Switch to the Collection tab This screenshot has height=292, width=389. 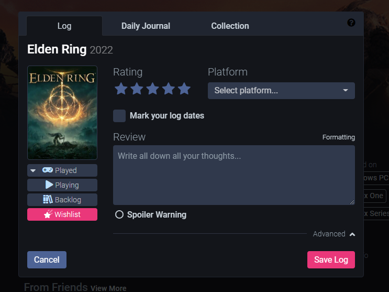click(230, 26)
